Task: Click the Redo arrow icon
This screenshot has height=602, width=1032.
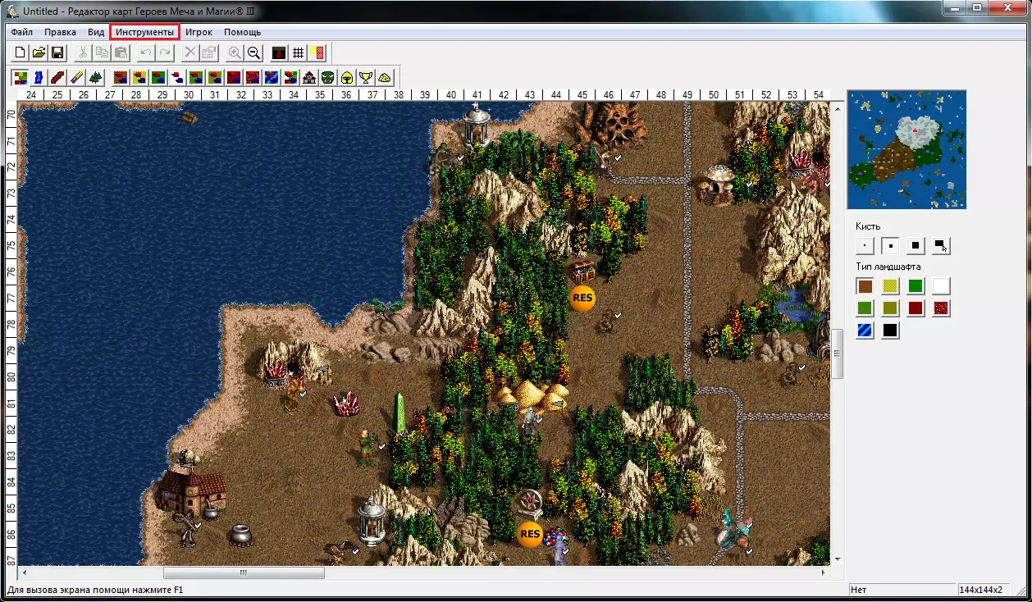Action: (165, 52)
